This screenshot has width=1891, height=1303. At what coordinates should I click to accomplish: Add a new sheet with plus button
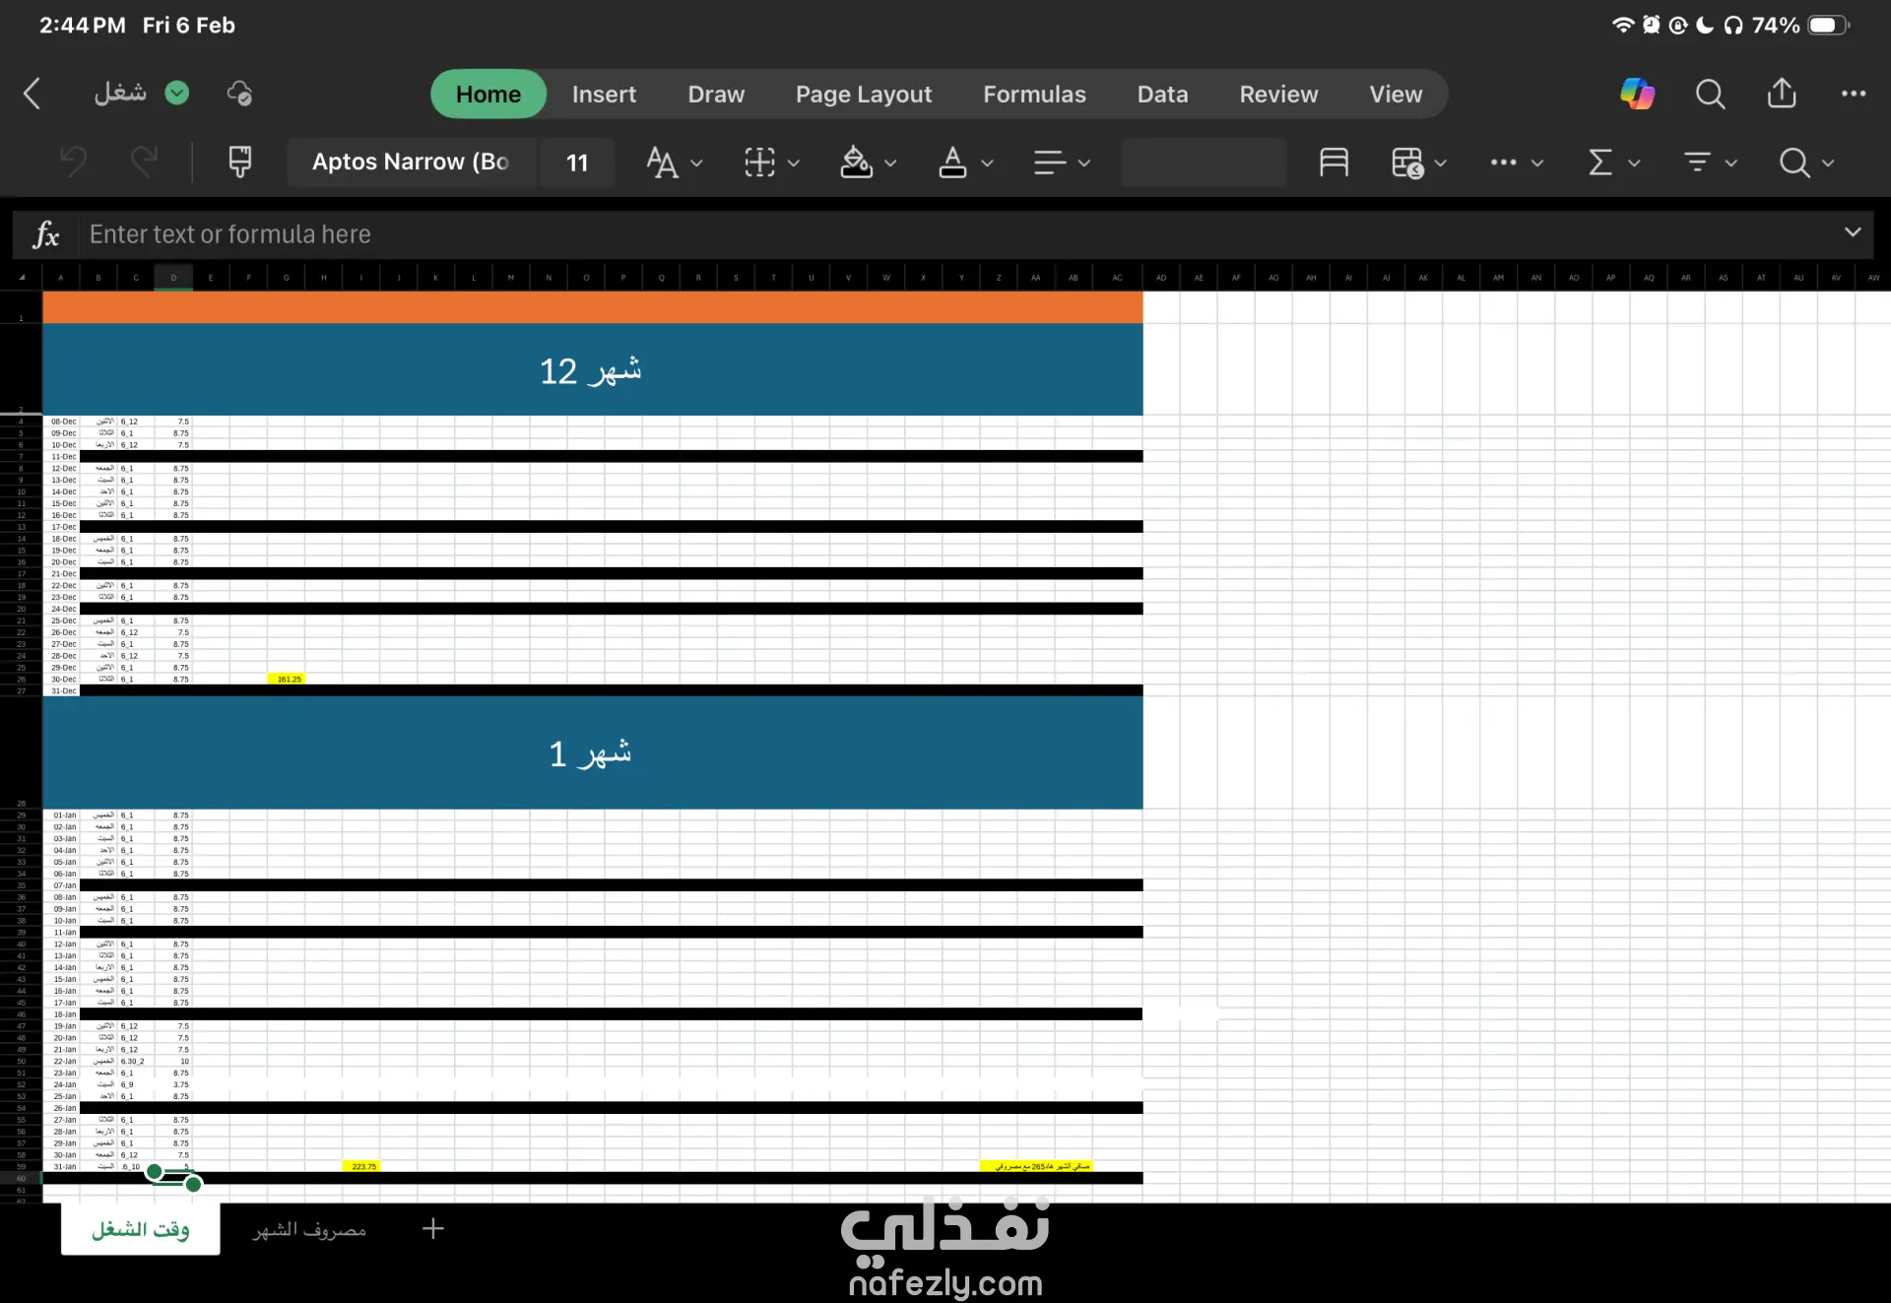[432, 1228]
